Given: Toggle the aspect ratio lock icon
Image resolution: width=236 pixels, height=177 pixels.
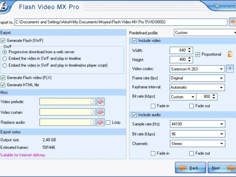Looking at the screenshot, I should click(230, 54).
